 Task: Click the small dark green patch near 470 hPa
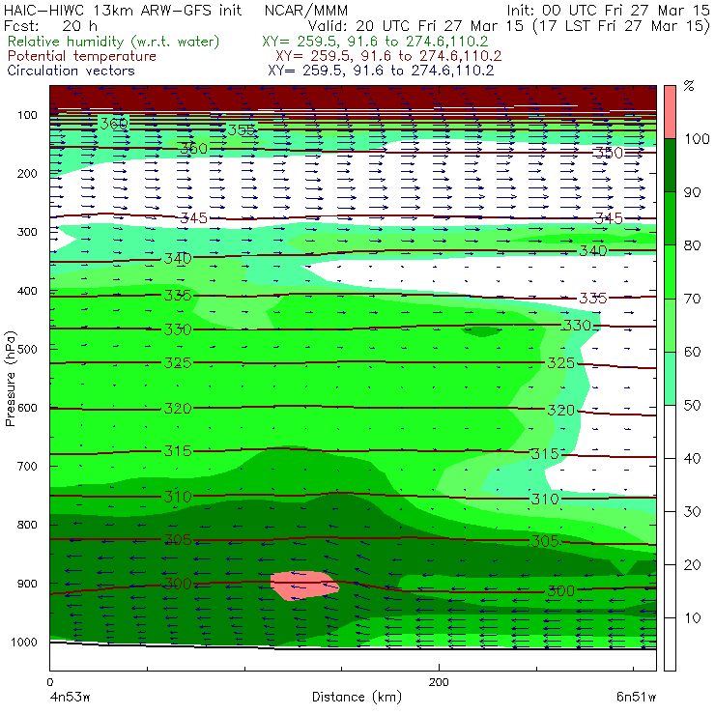click(480, 331)
